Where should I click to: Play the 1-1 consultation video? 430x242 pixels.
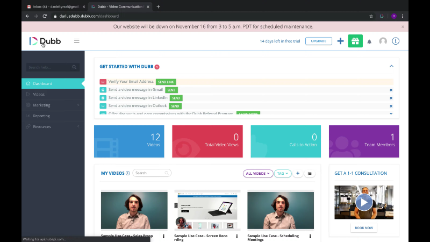click(363, 202)
